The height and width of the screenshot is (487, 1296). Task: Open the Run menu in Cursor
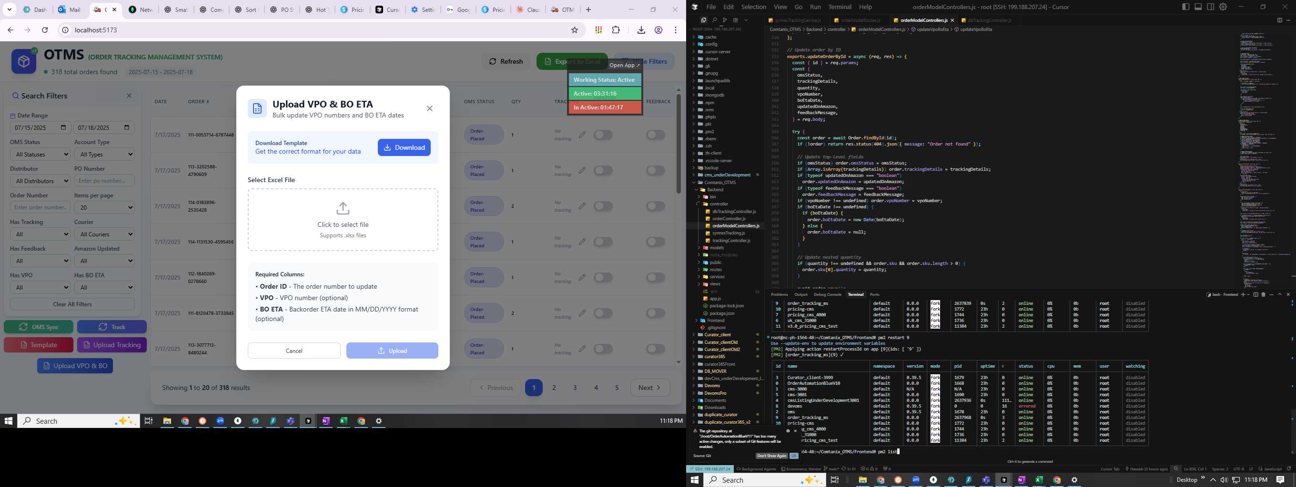[815, 7]
